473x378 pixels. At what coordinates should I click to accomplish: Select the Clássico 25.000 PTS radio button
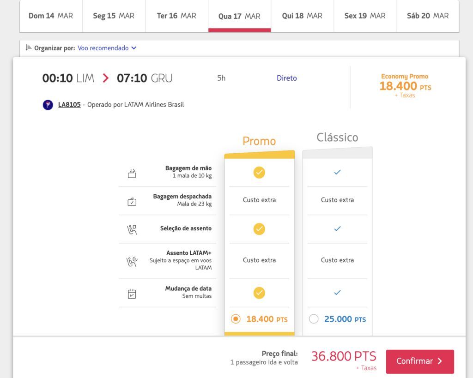314,319
